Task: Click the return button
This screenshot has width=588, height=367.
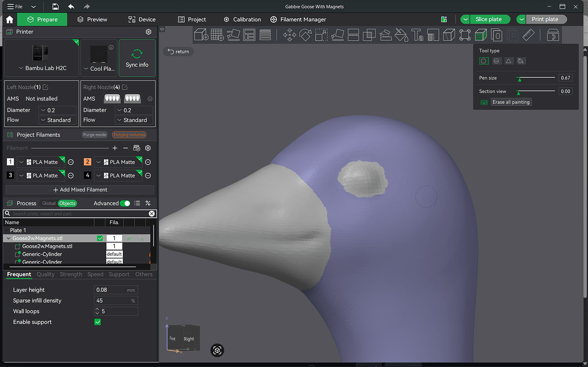Action: 179,51
